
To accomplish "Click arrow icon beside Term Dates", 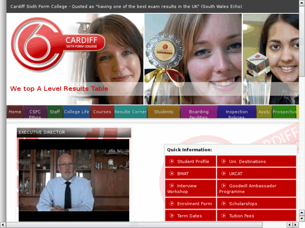I will 172,215.
